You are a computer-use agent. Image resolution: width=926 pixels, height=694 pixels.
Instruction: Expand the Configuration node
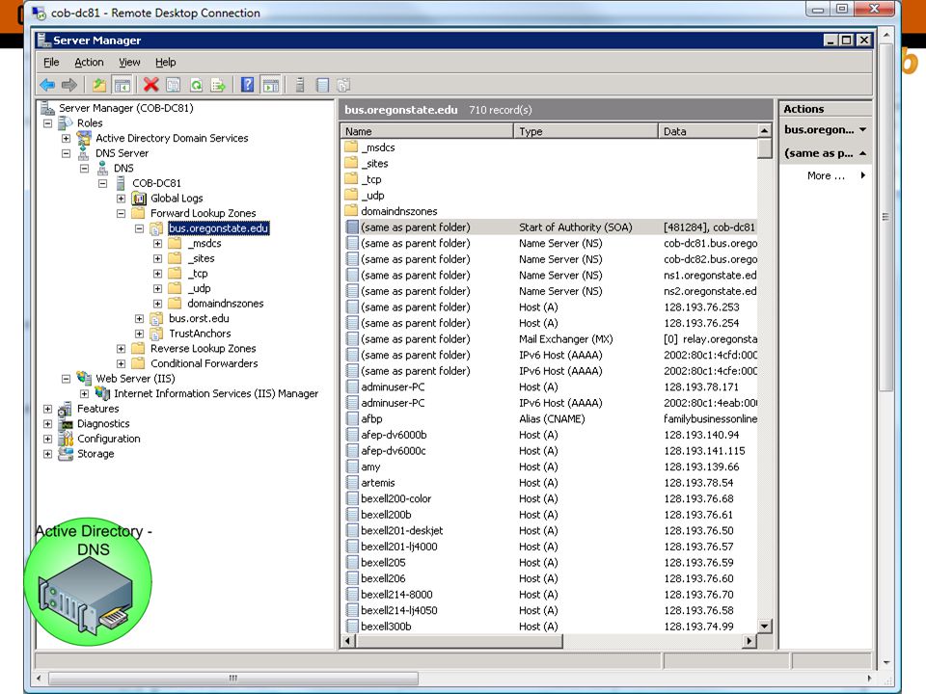(x=48, y=440)
